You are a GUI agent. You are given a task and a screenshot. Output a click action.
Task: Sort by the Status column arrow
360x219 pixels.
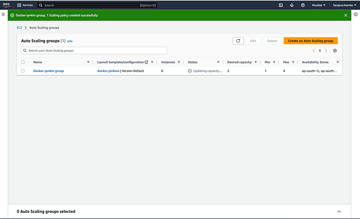click(218, 62)
